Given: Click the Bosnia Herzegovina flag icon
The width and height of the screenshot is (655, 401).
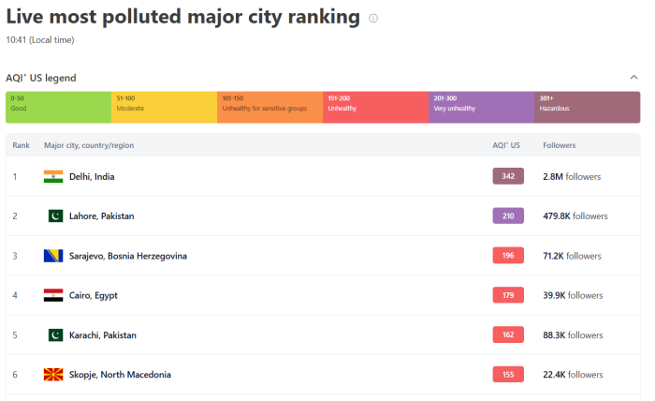Looking at the screenshot, I should (x=53, y=256).
